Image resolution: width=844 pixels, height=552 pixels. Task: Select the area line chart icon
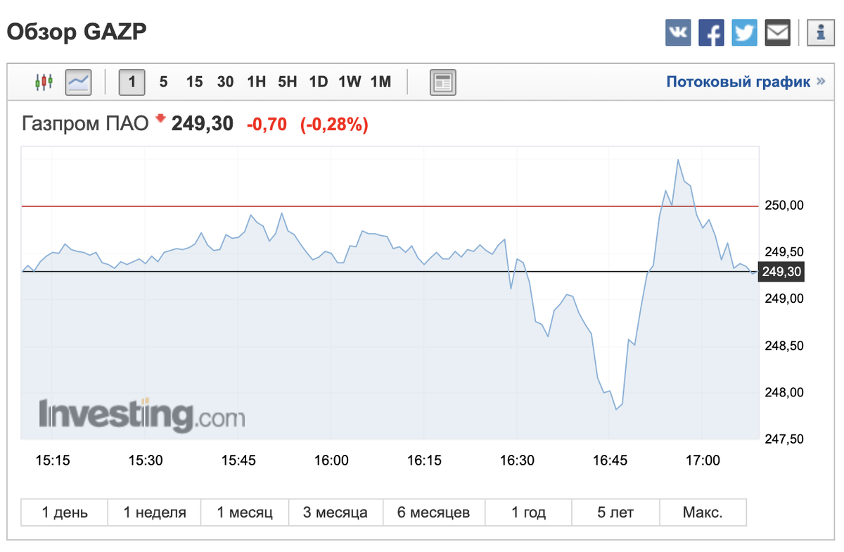78,82
